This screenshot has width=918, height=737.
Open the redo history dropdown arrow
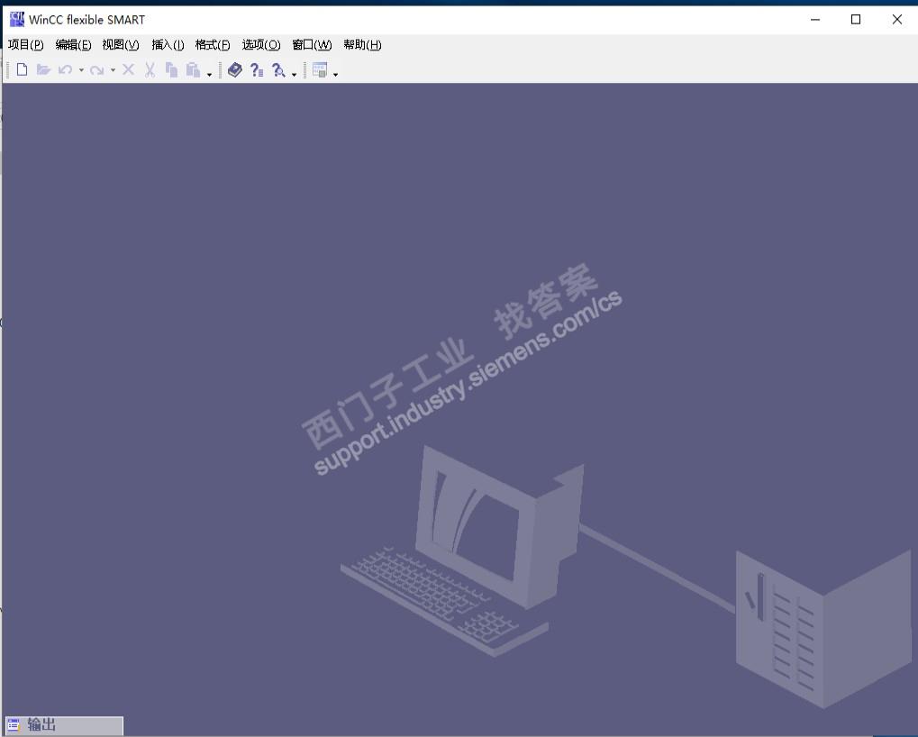coord(113,70)
